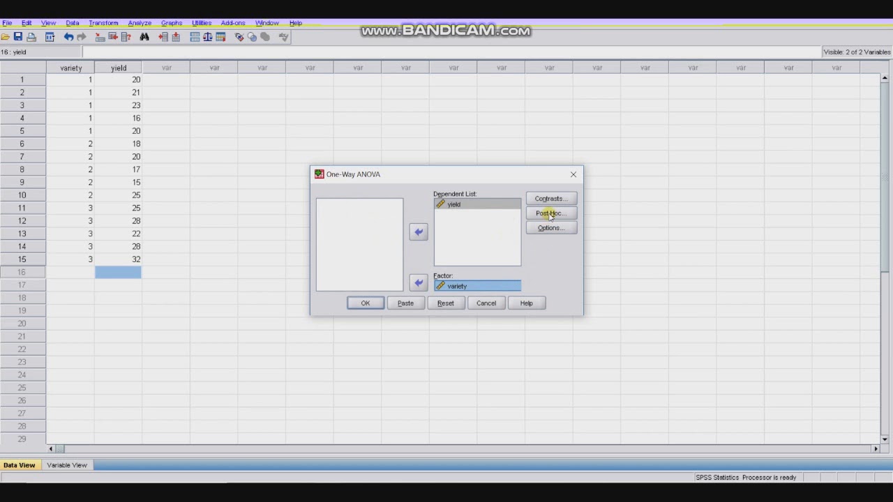Click the variety column header
This screenshot has height=502, width=893.
[70, 68]
